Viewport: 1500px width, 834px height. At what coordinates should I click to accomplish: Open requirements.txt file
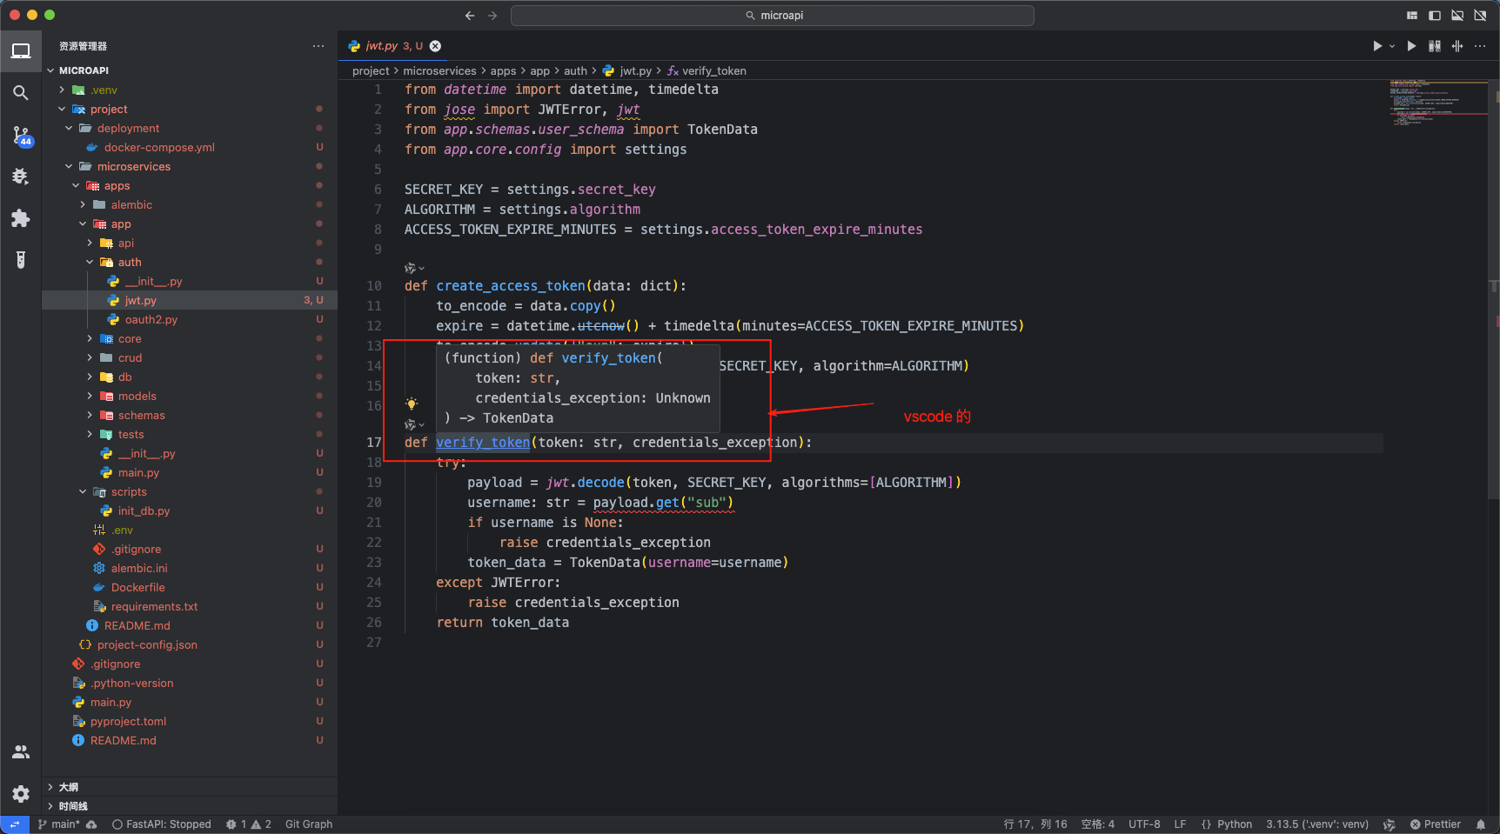coord(154,607)
